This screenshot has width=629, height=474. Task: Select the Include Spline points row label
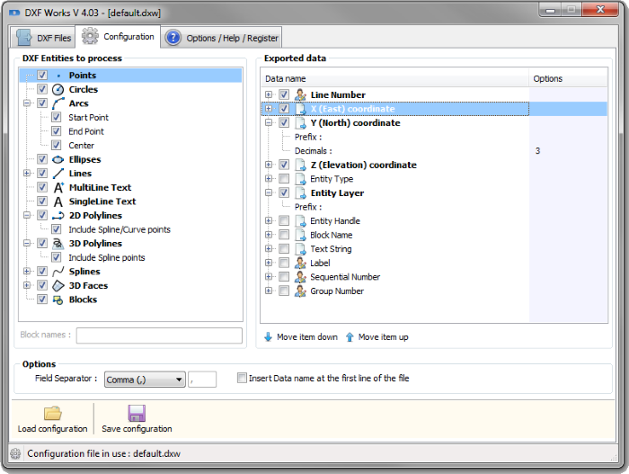pos(107,257)
